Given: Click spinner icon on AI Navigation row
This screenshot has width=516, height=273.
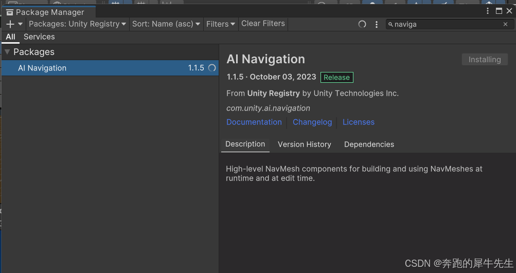Looking at the screenshot, I should (212, 68).
